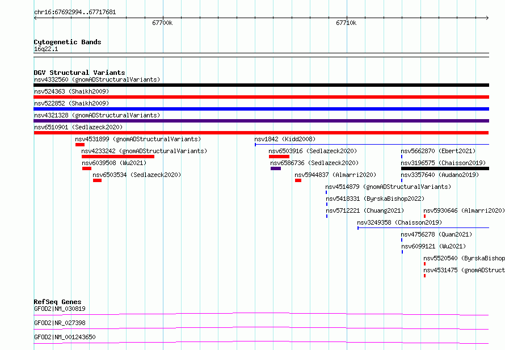The width and height of the screenshot is (505, 350).
Task: Click the 16q22.1 cytogenetic band label
Action: [46, 49]
